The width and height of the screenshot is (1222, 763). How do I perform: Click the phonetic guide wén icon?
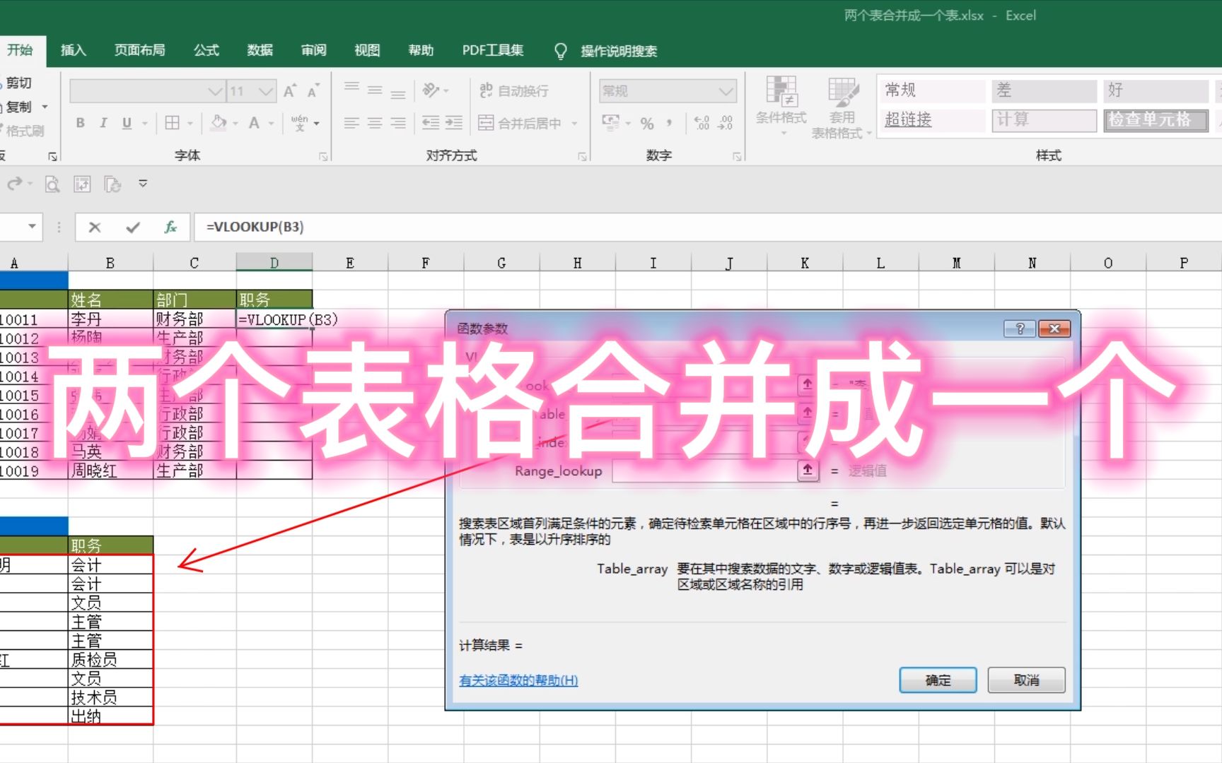300,123
